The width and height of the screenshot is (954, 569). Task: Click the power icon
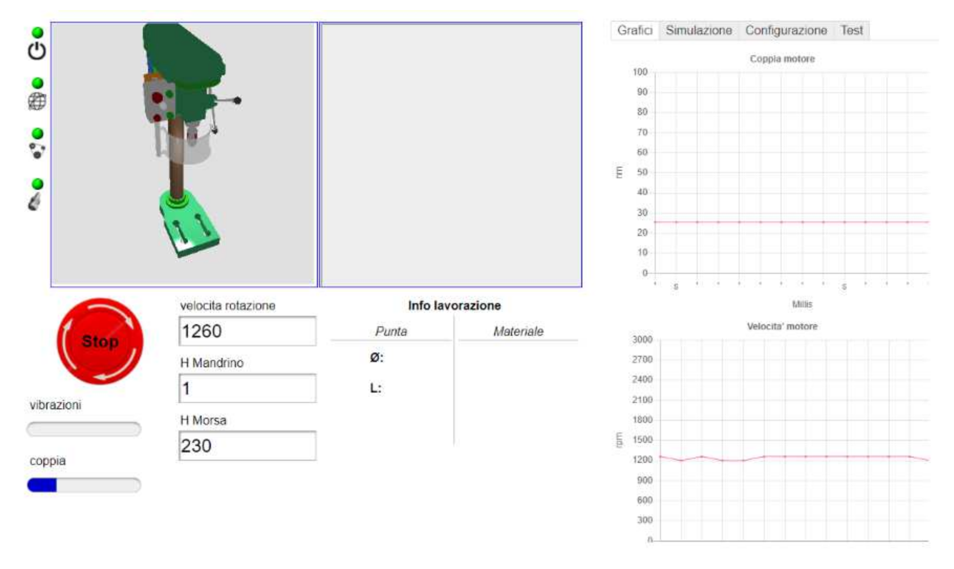point(37,51)
